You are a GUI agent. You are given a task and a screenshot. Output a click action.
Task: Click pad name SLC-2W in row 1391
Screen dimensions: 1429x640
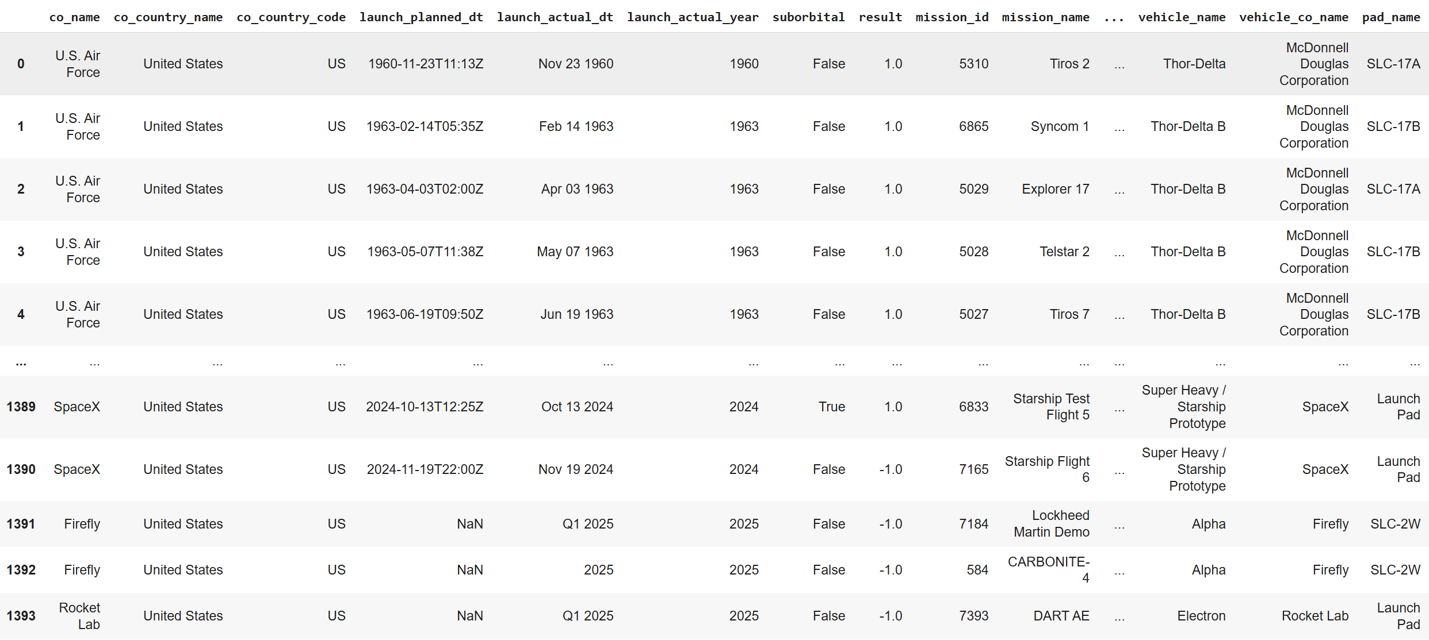pos(1395,524)
